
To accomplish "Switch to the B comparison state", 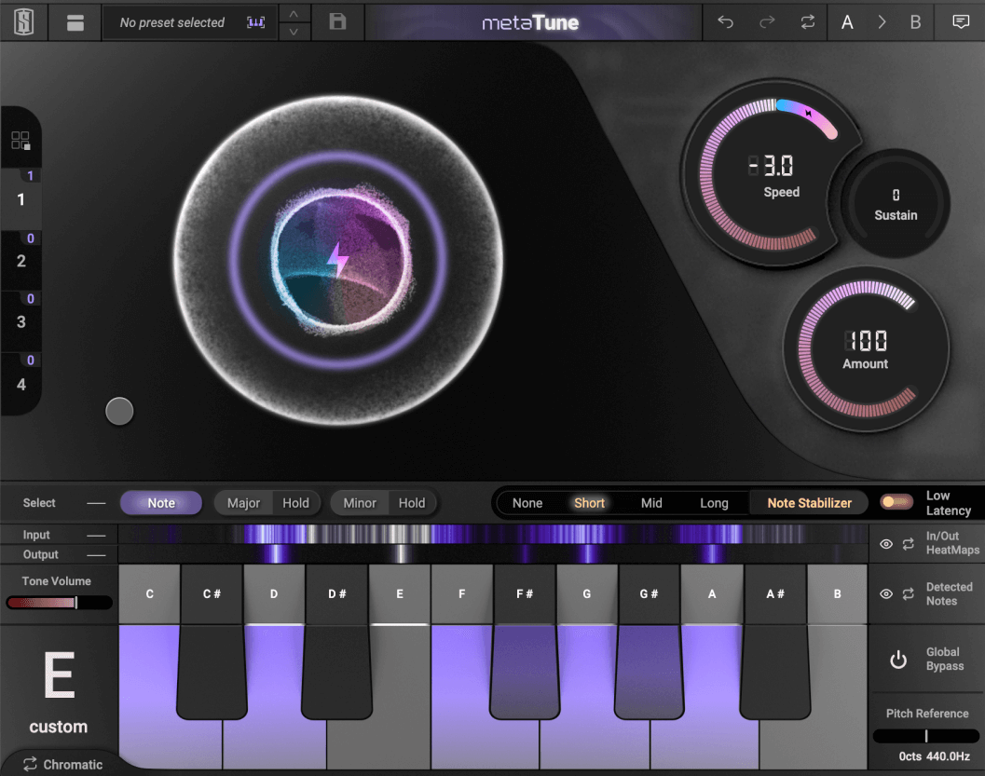I will (x=914, y=21).
